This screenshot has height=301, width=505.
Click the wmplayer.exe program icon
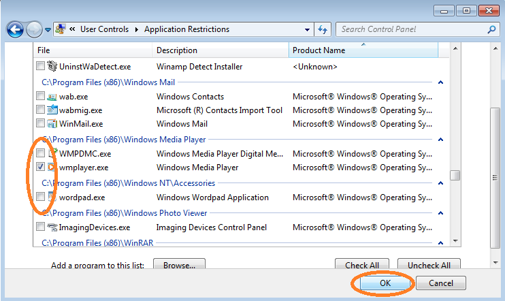[52, 167]
